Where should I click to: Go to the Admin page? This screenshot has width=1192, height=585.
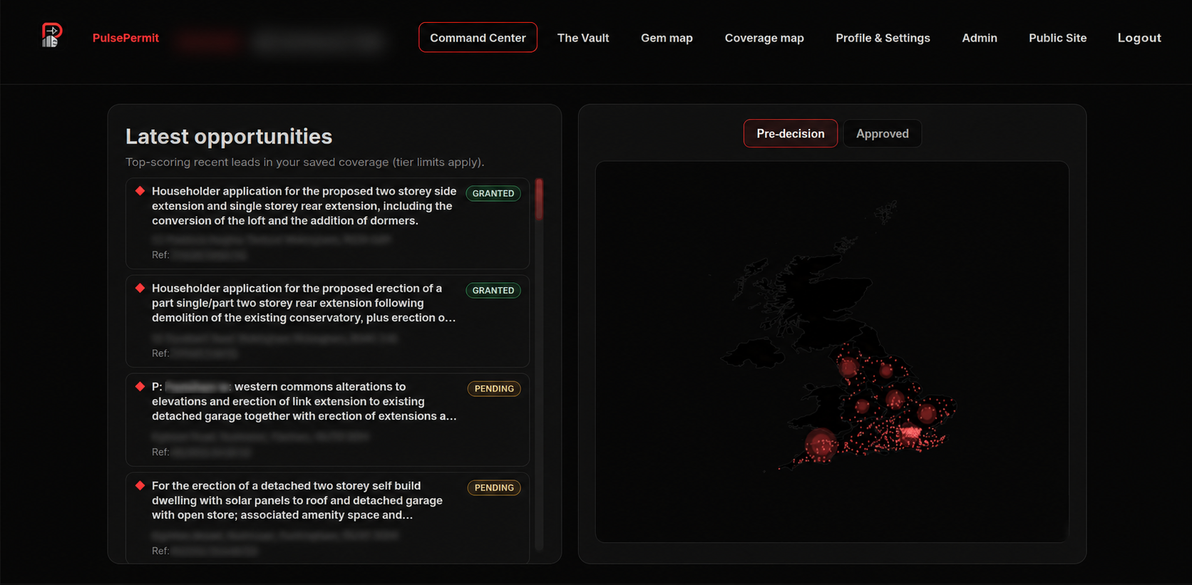pyautogui.click(x=980, y=38)
